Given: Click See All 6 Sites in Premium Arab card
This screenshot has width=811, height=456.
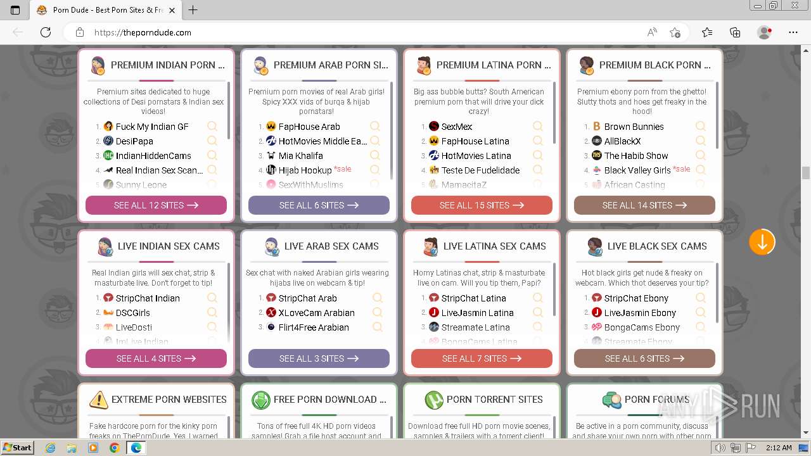Looking at the screenshot, I should (319, 205).
